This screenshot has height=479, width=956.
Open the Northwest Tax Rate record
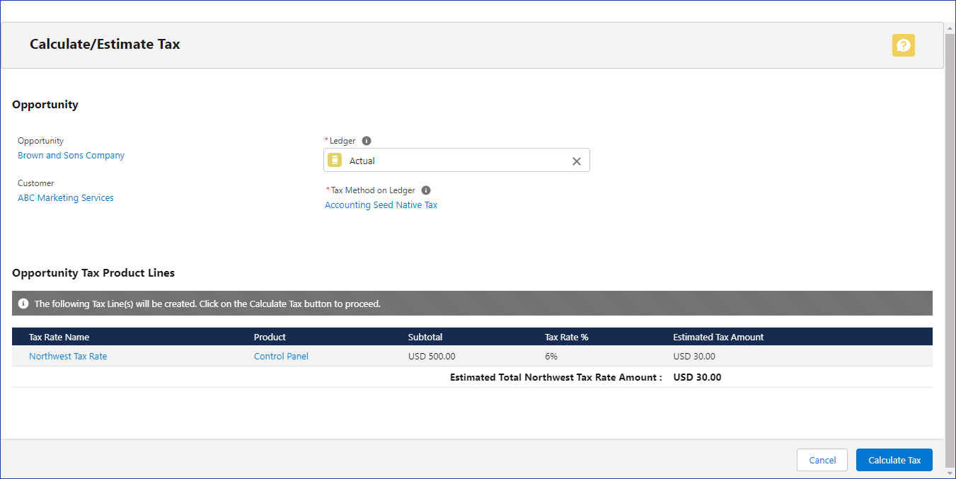click(x=68, y=357)
